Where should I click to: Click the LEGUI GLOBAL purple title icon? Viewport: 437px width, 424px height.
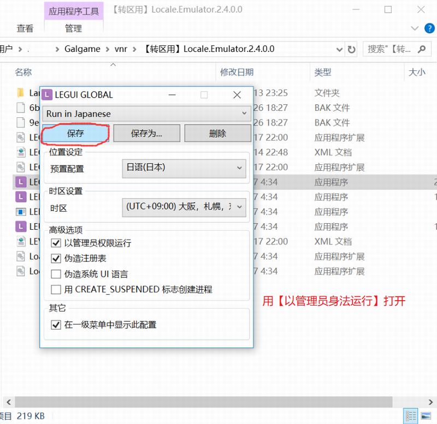[x=48, y=94]
